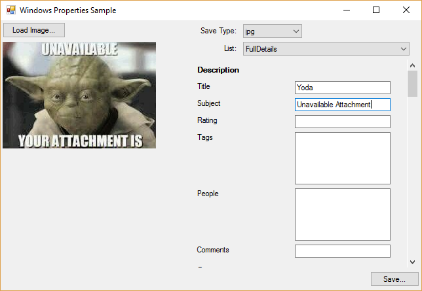Click the Windows Properties Sample app icon

point(11,10)
